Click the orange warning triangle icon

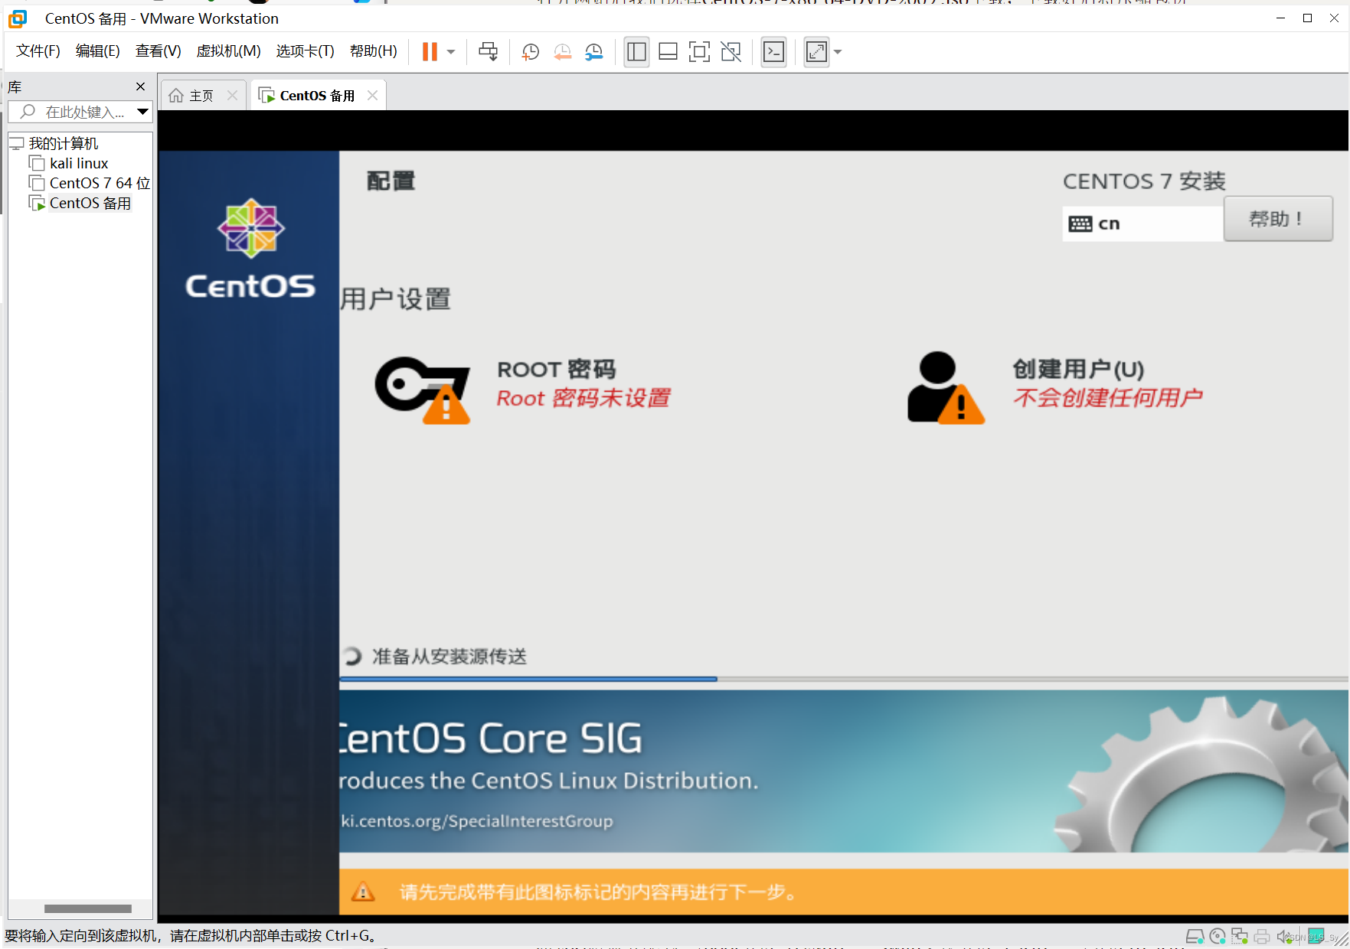(363, 892)
